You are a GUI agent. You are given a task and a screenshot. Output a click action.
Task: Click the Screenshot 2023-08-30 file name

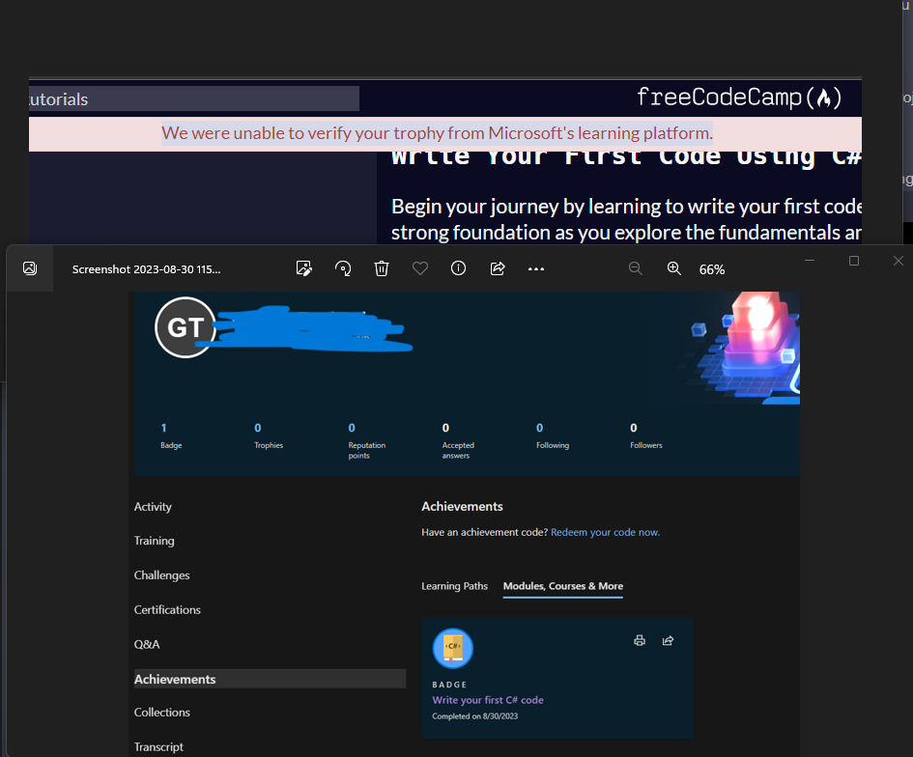pyautogui.click(x=146, y=269)
